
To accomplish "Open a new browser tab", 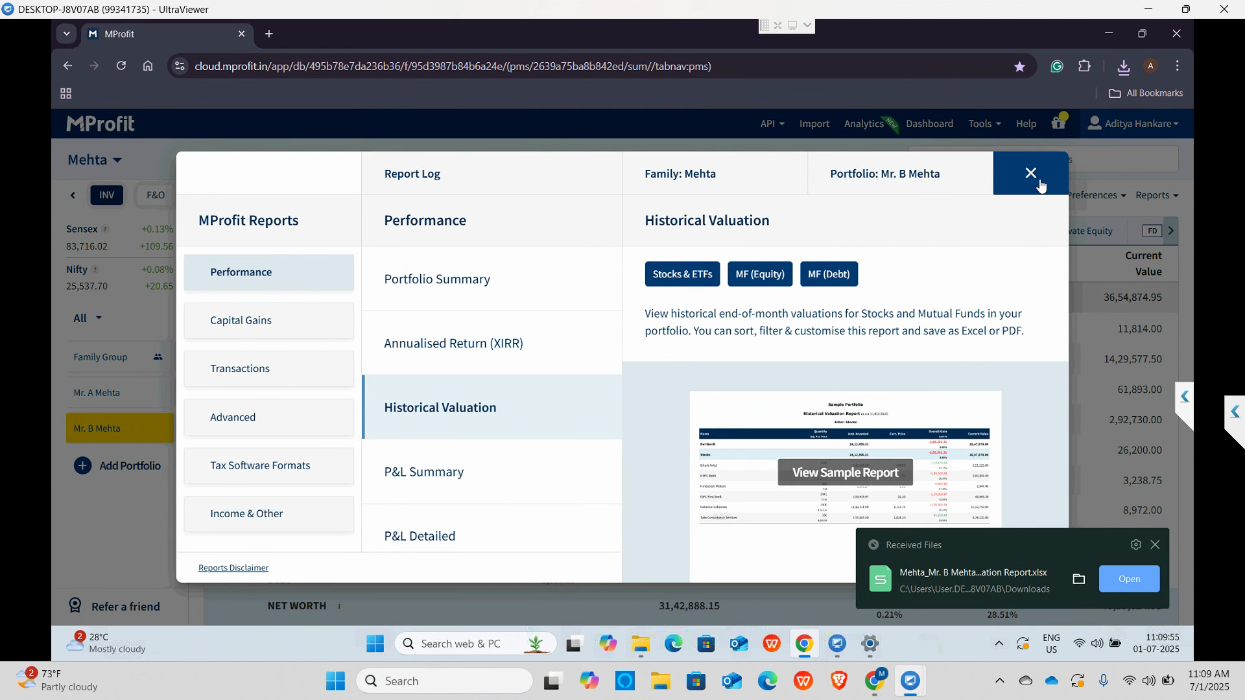I will (269, 34).
